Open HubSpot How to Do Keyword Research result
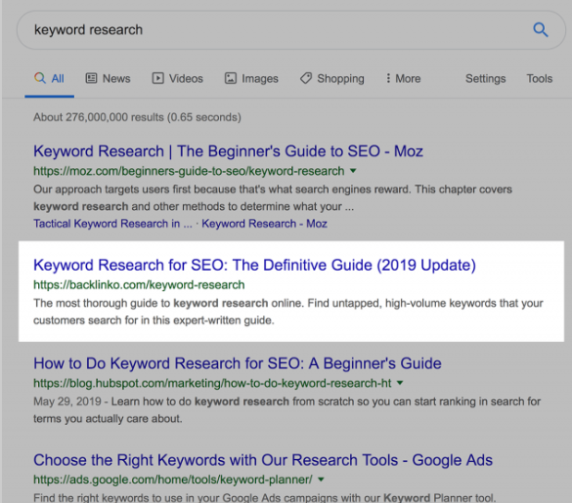The image size is (572, 503). point(238,363)
